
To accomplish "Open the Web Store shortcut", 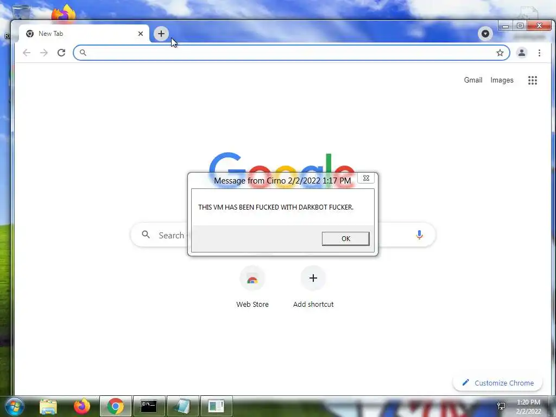I will pos(252,287).
